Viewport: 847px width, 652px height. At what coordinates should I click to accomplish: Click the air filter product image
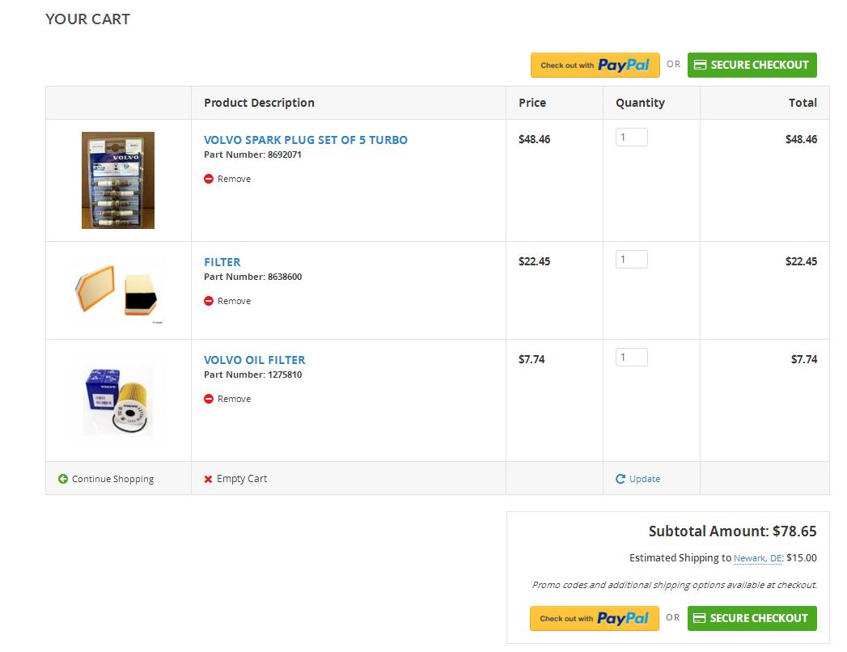(118, 291)
